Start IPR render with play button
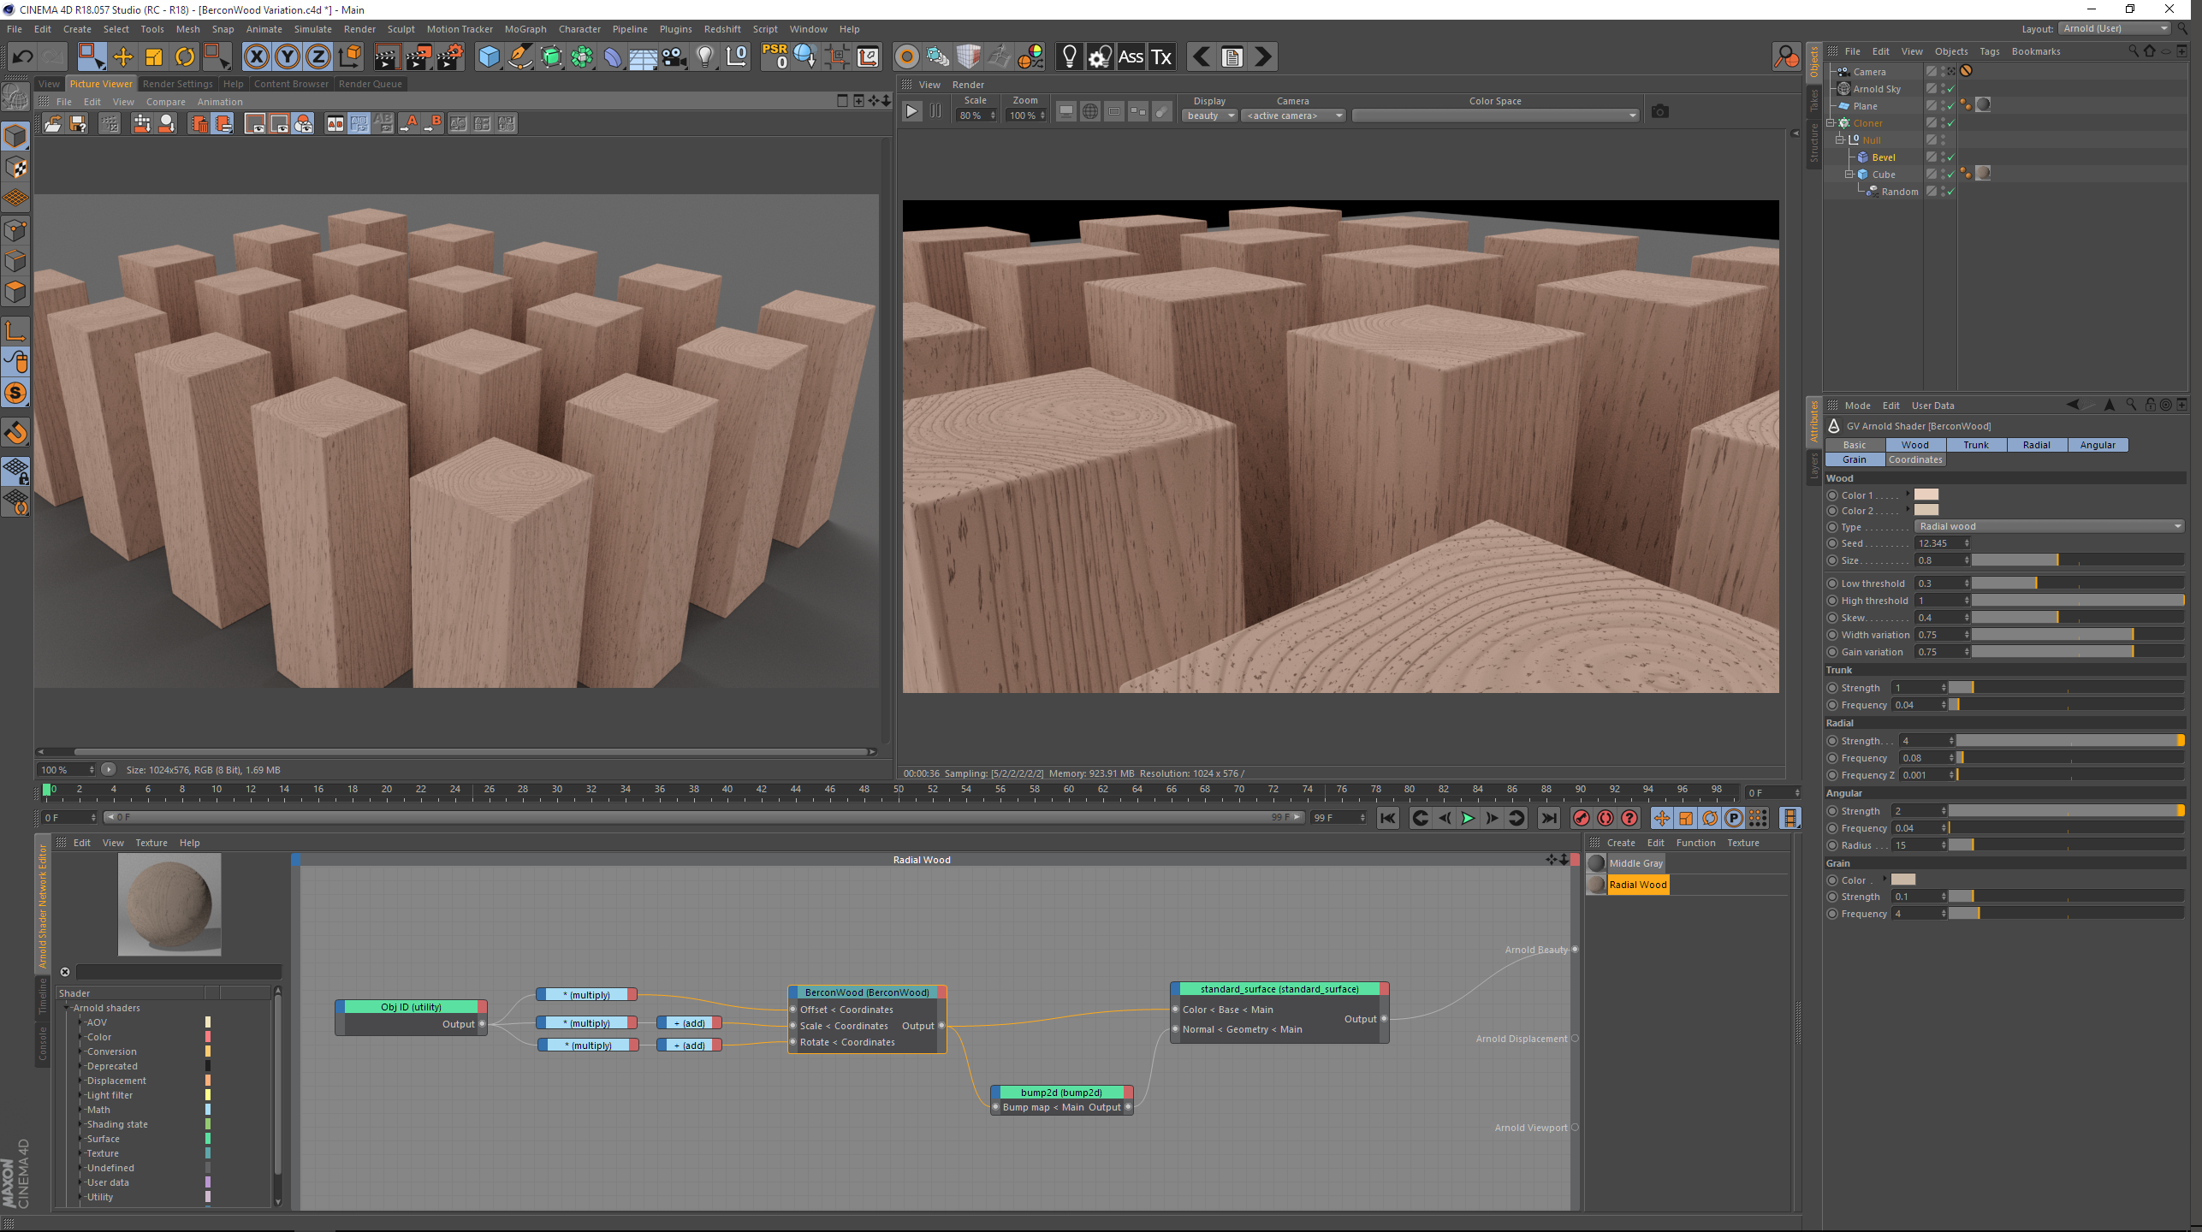 click(912, 111)
